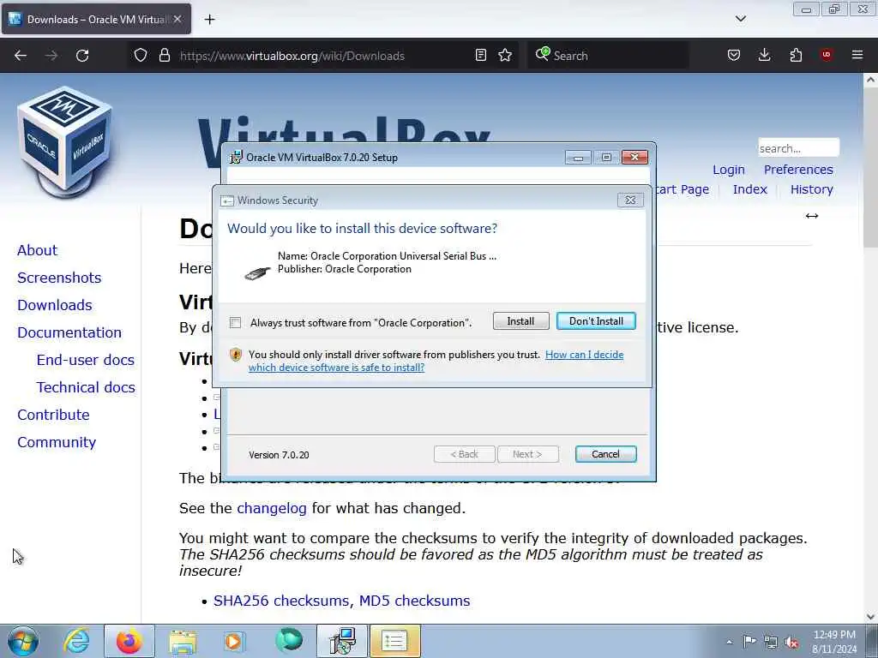Expand the list all tabs chevron
Screen dimensions: 878x658
(x=740, y=19)
